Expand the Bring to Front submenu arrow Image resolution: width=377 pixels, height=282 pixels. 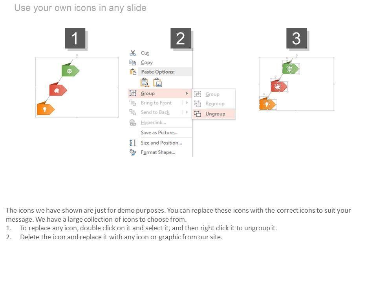coord(187,103)
